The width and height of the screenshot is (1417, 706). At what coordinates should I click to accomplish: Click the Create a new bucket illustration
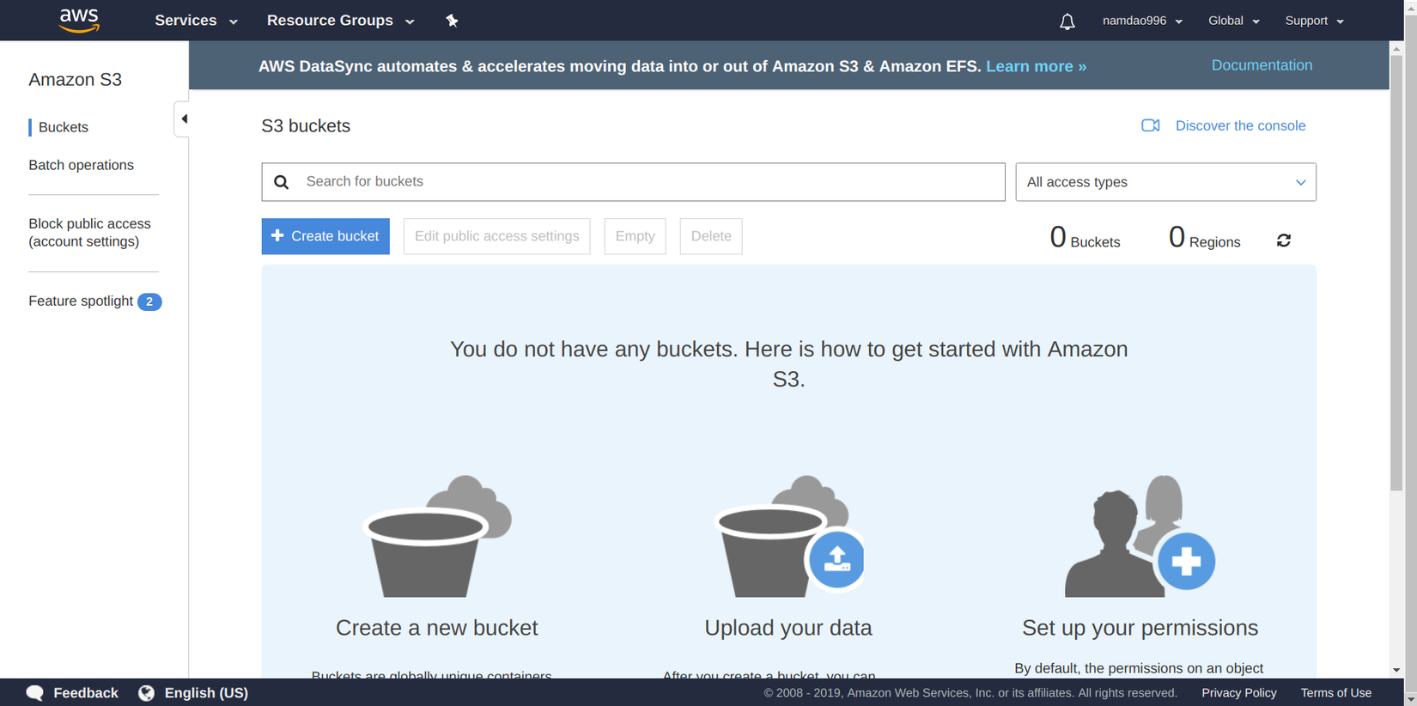click(437, 536)
